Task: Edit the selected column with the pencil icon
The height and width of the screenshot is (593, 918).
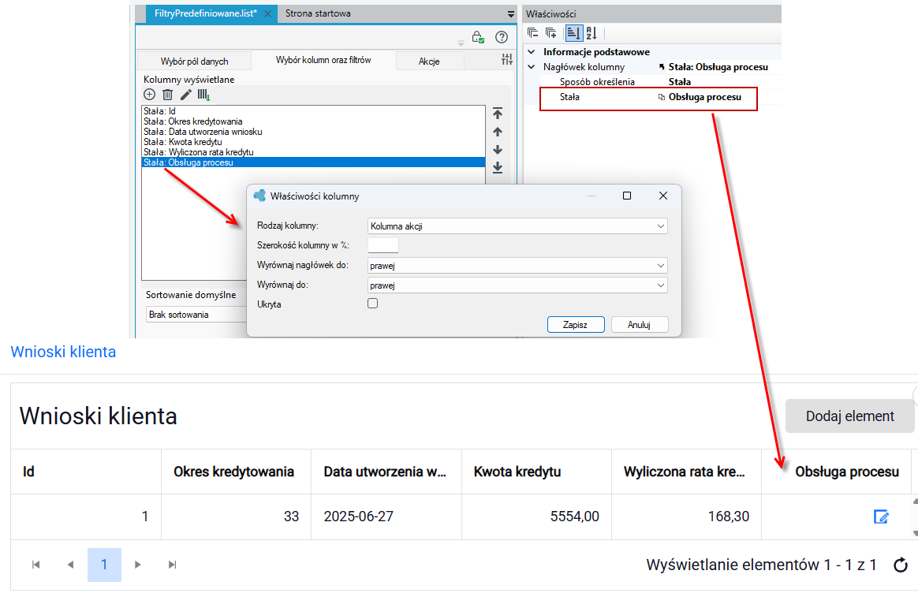Action: (x=185, y=95)
